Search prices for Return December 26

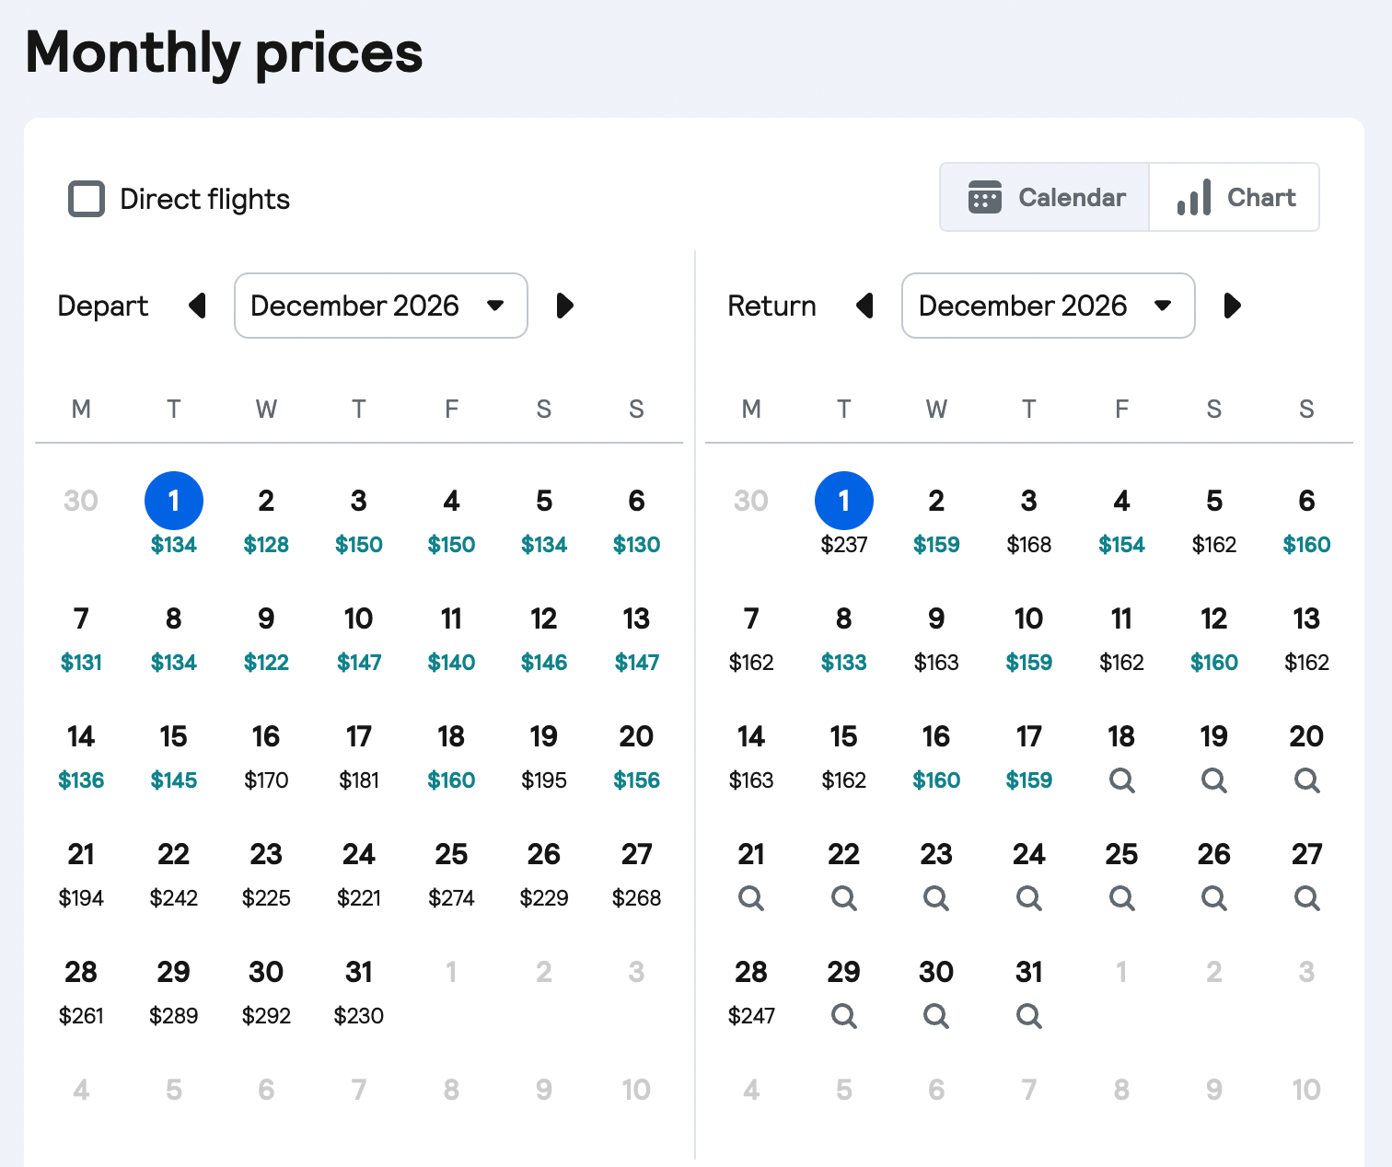click(1214, 898)
